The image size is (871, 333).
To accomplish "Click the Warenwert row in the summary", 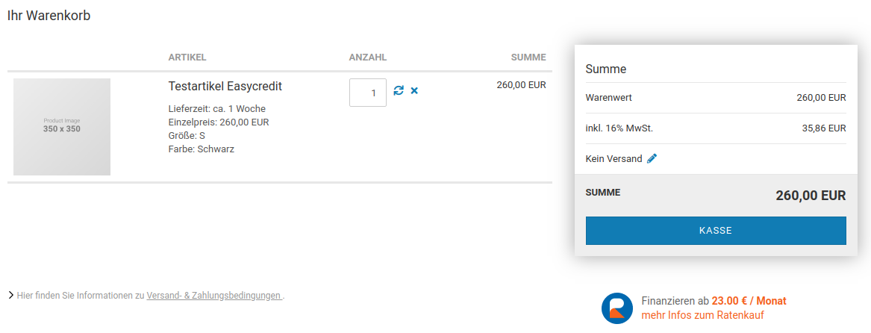I will click(x=715, y=98).
